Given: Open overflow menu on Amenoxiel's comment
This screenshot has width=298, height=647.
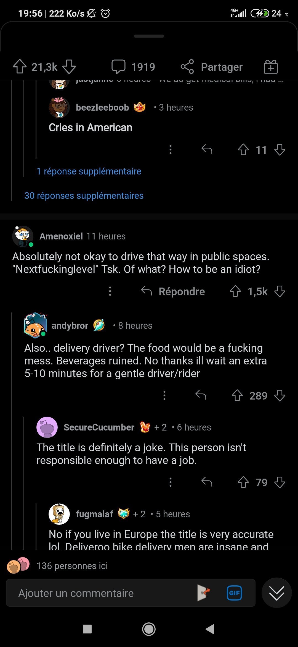Looking at the screenshot, I should click(110, 291).
